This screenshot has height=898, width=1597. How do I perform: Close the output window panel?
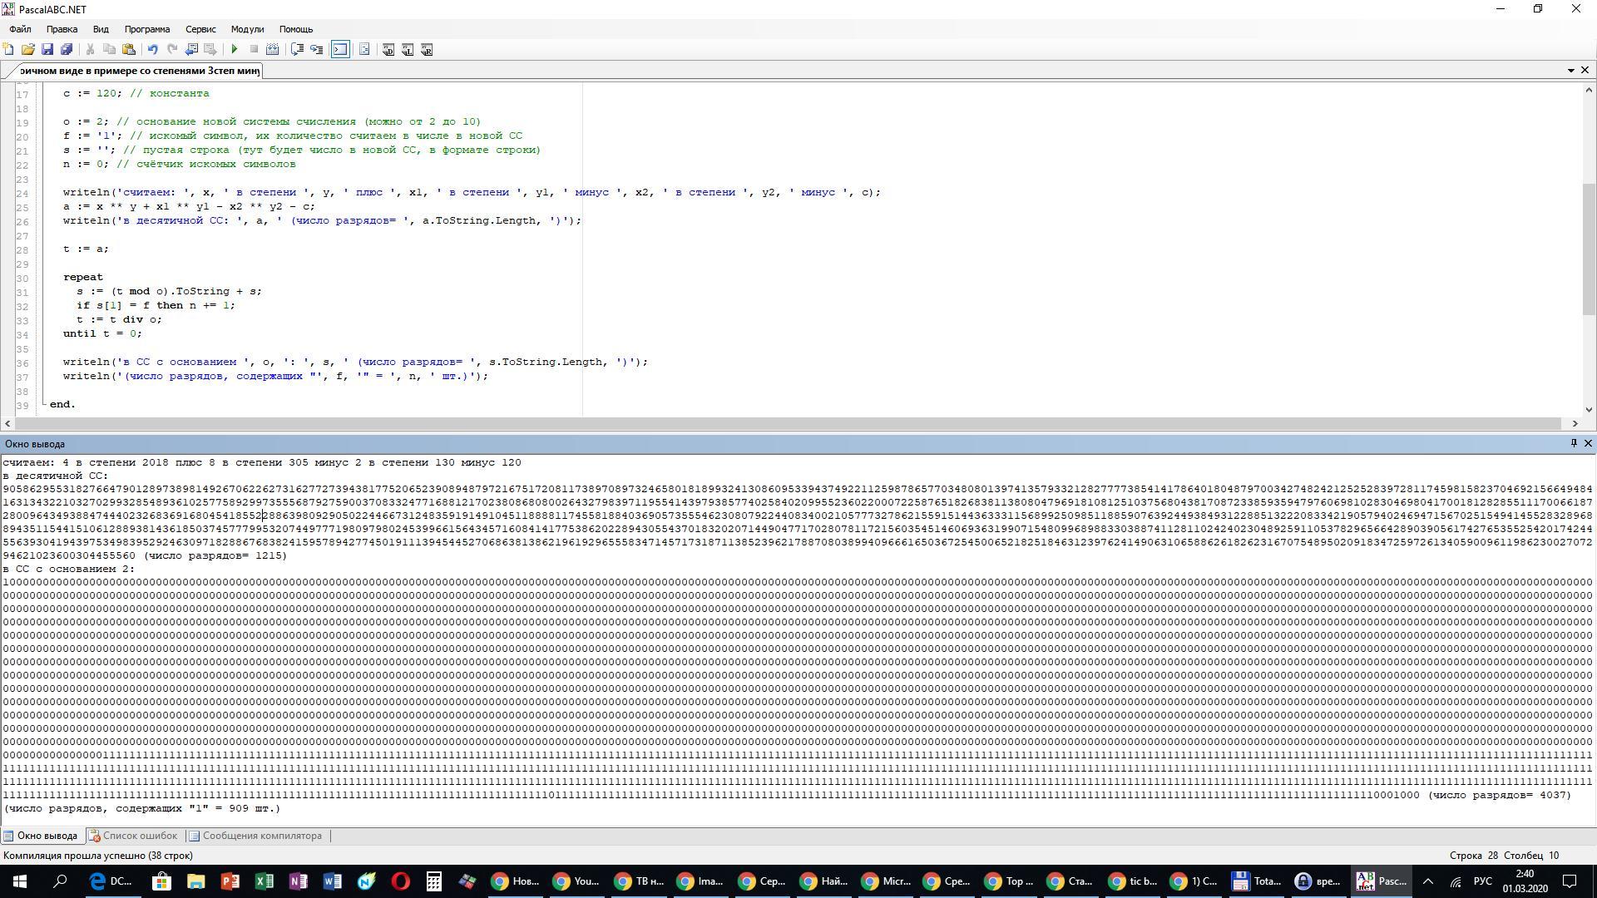coord(1587,443)
